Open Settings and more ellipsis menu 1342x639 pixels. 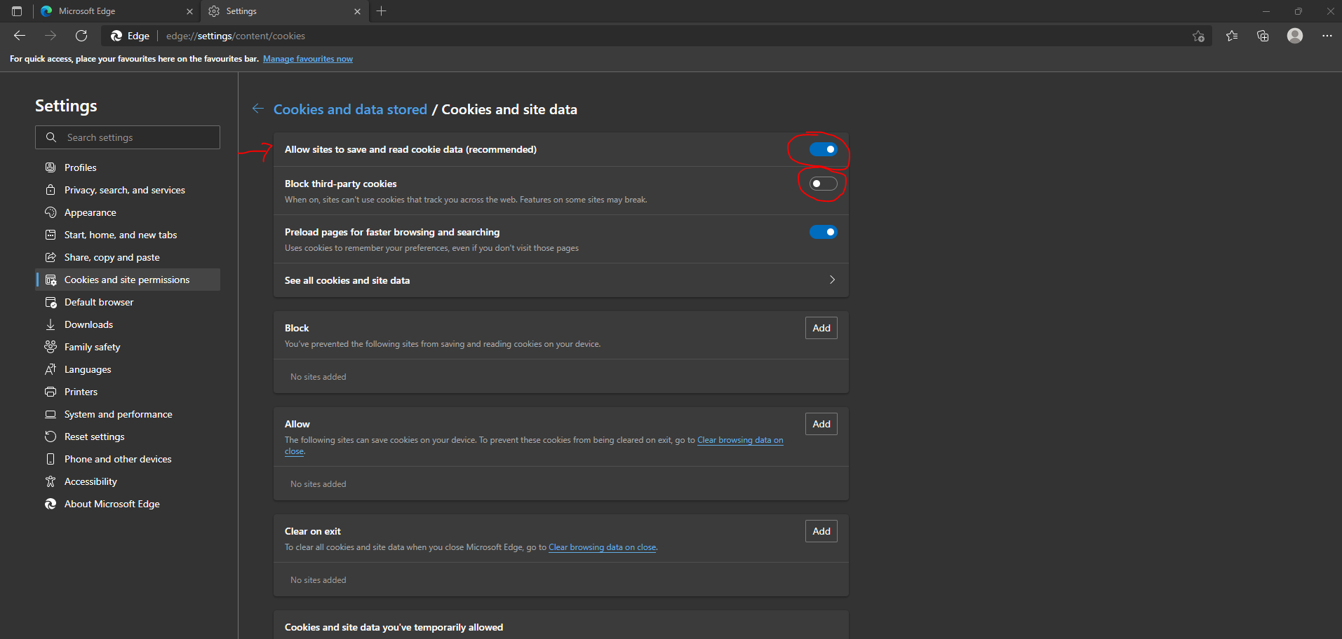pos(1327,36)
